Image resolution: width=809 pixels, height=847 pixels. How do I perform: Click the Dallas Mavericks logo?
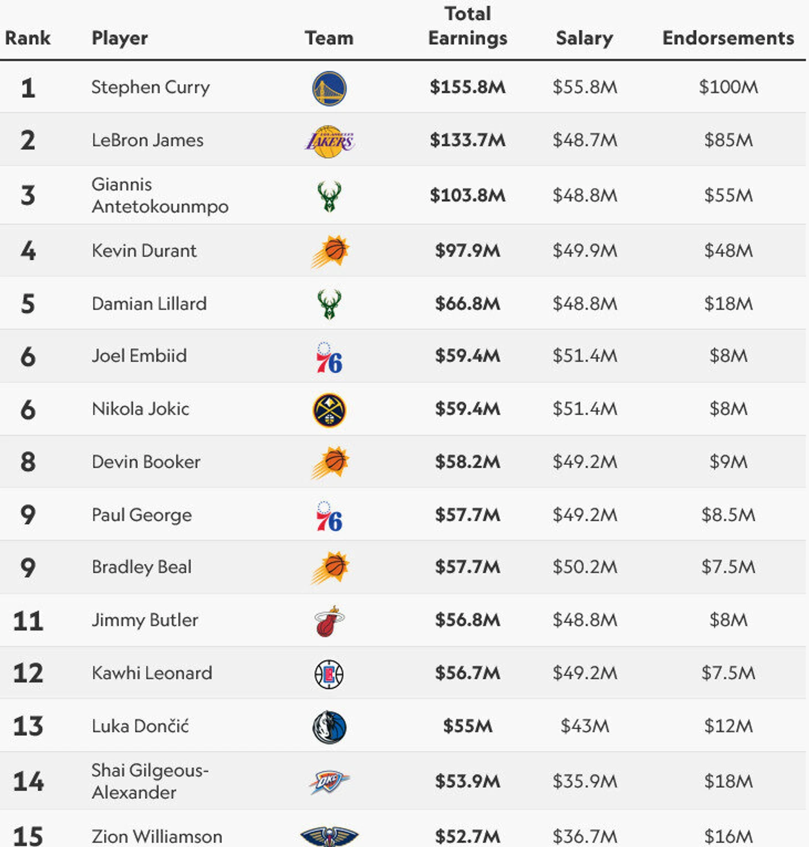[x=329, y=727]
